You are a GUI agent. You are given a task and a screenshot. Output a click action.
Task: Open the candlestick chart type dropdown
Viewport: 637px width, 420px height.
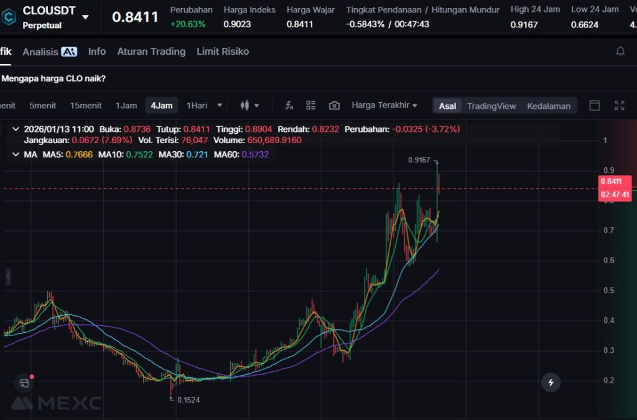(249, 106)
